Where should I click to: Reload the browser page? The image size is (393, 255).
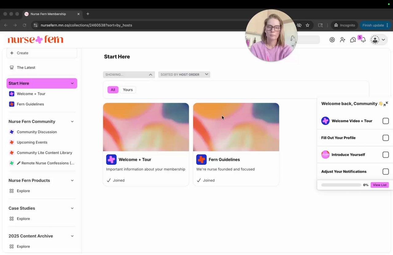[x=25, y=25]
